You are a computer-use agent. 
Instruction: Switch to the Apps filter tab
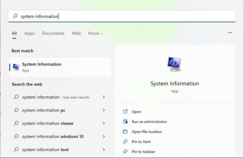[x=29, y=33]
